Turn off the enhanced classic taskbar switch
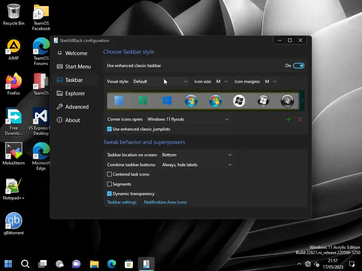The width and height of the screenshot is (362, 271). click(x=298, y=66)
